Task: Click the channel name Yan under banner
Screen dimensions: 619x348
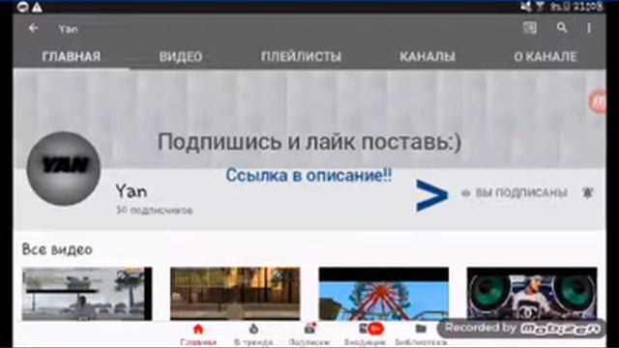Action: 132,191
